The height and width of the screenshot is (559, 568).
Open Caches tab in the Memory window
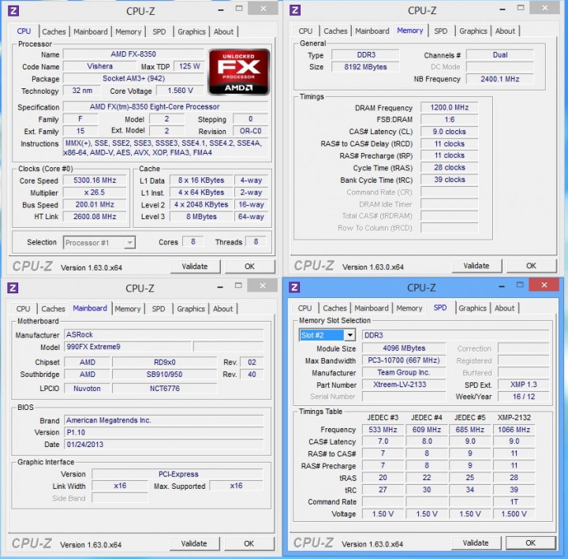coord(335,31)
